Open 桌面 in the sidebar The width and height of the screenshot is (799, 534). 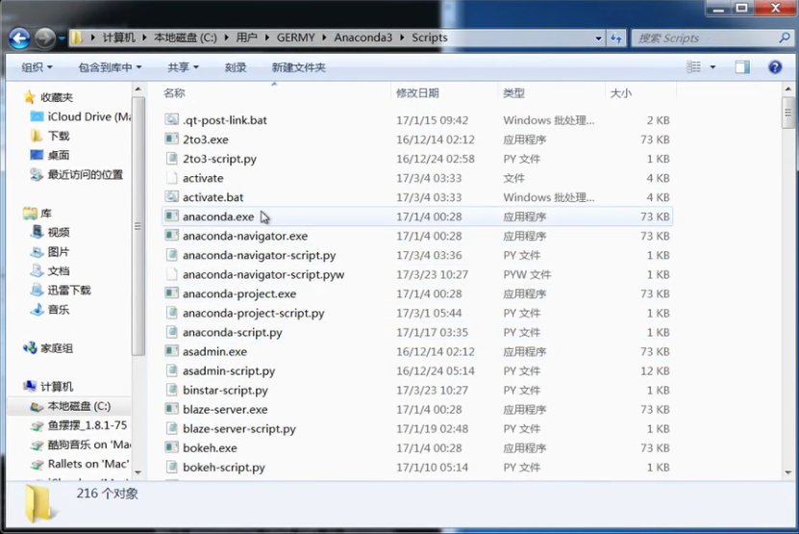pos(49,156)
